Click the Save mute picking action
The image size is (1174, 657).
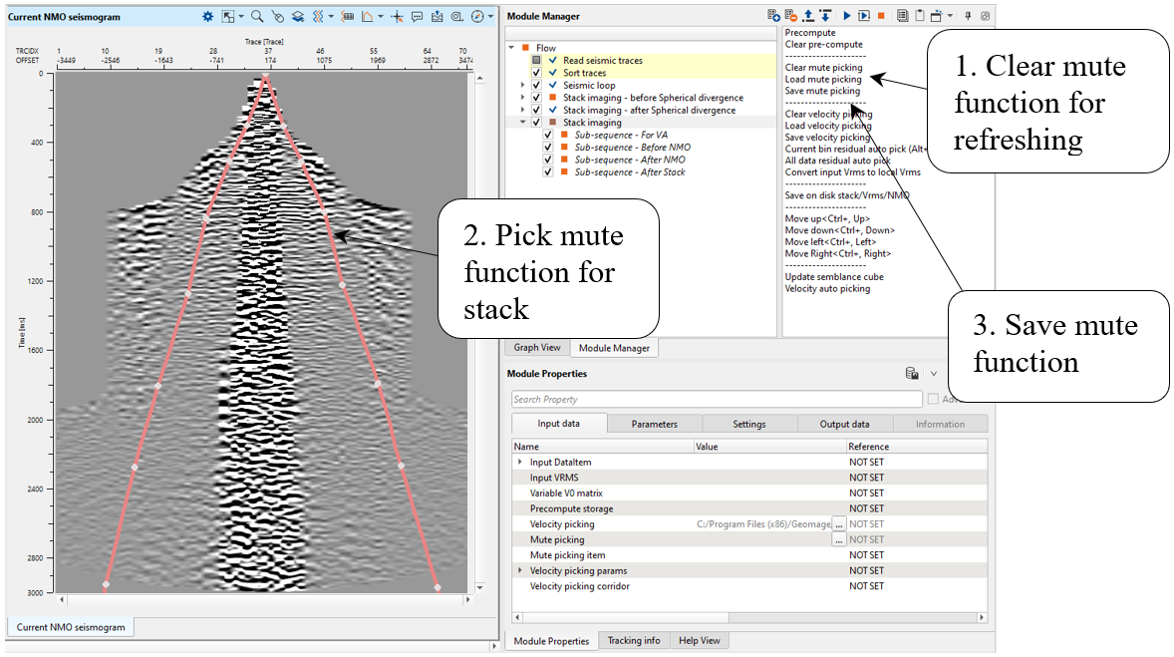click(822, 91)
